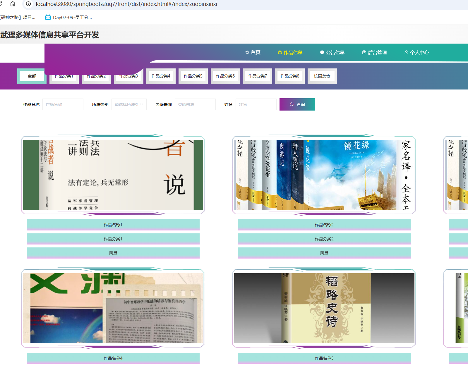
Task: Click the site info icon in address bar
Action: pyautogui.click(x=28, y=4)
